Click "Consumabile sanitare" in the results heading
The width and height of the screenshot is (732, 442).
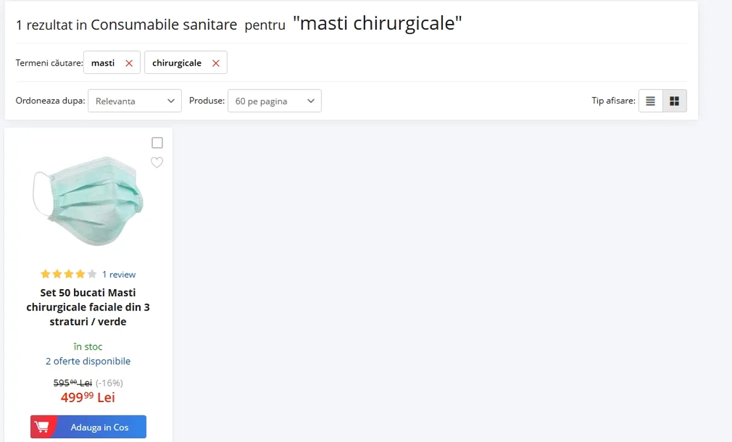(164, 25)
